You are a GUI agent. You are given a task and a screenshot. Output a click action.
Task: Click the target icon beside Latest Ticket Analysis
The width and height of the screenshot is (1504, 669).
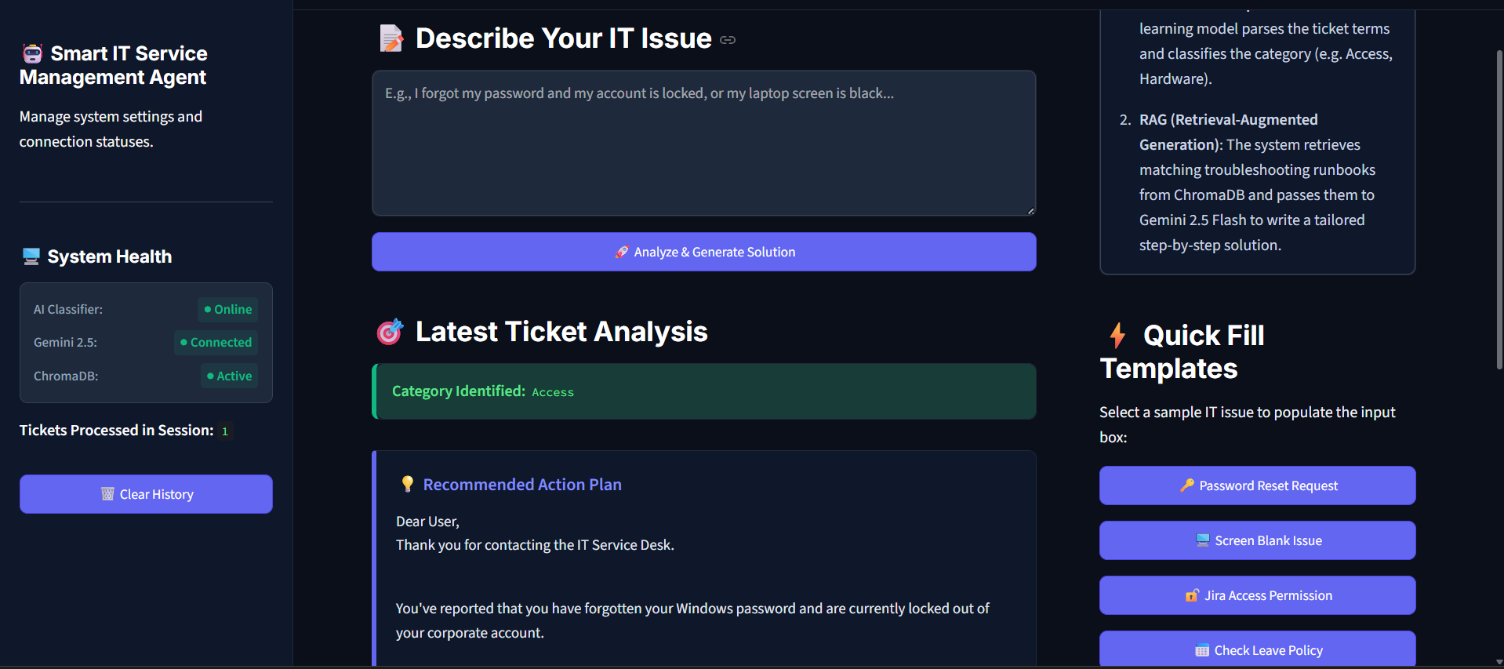point(390,332)
